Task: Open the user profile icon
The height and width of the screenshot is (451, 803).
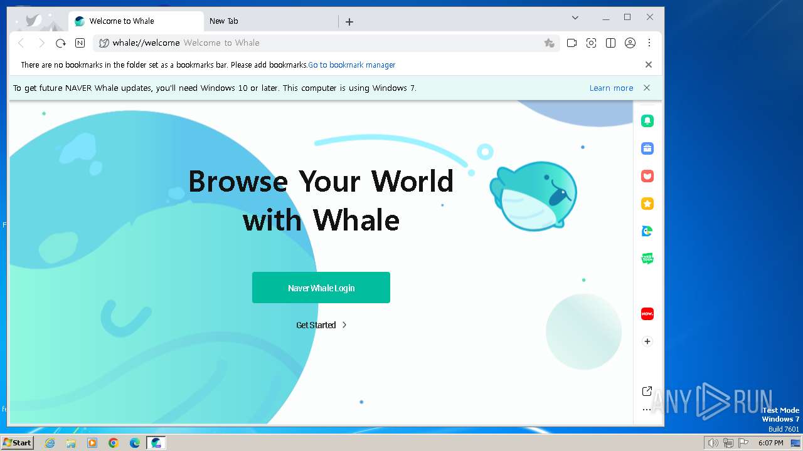Action: click(x=630, y=43)
